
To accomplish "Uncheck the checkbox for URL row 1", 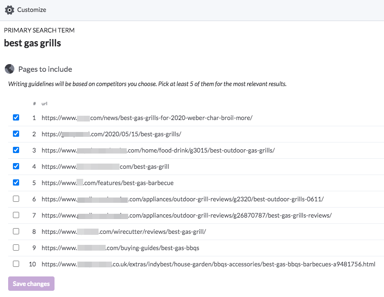I will (16, 118).
